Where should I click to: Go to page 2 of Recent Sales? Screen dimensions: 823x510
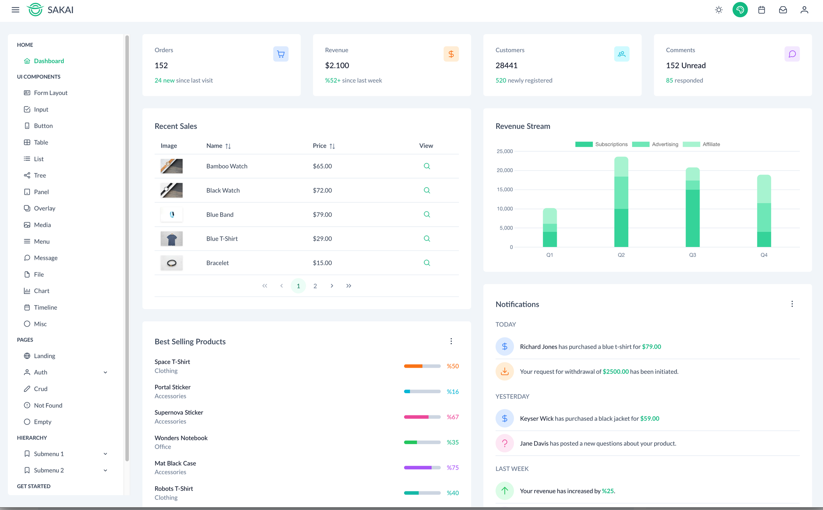(315, 286)
